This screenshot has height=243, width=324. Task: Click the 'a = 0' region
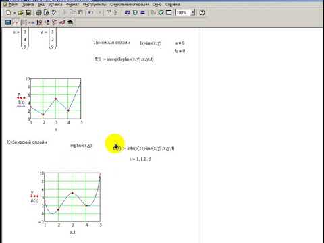(180, 43)
